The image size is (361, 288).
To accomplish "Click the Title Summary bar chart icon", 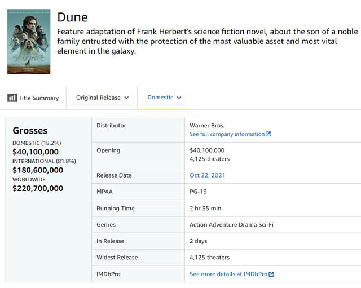I will [12, 98].
